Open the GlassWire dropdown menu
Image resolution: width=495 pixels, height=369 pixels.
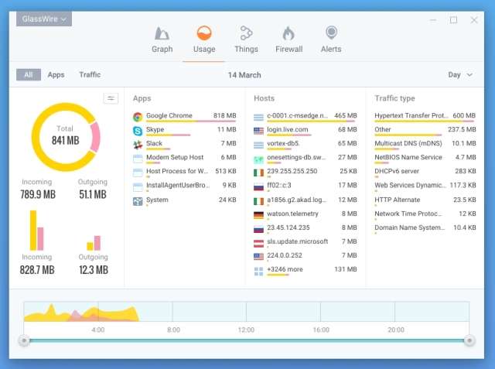[44, 19]
